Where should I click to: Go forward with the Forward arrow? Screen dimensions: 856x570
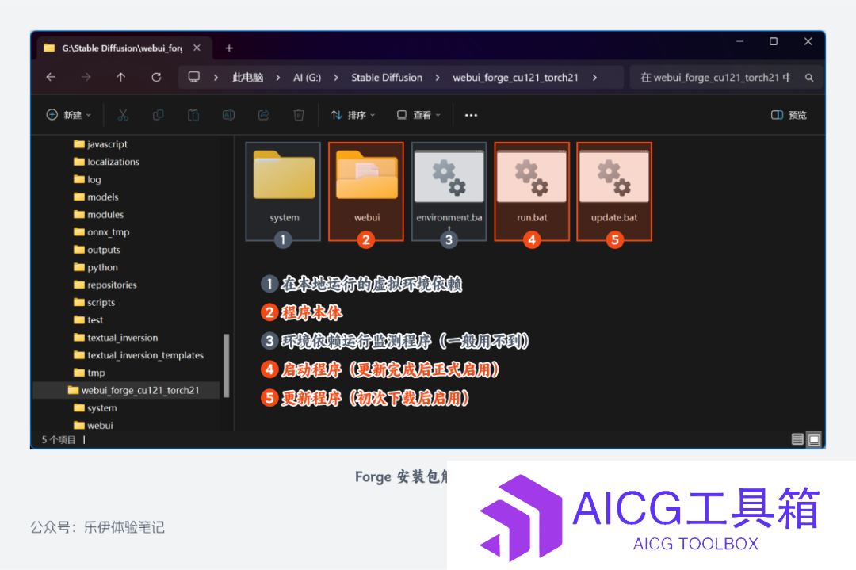click(x=86, y=77)
